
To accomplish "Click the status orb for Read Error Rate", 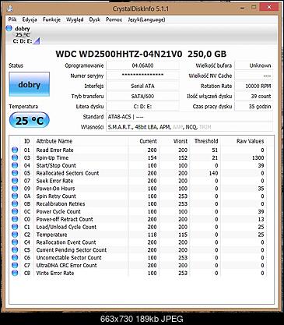I will coord(15,150).
